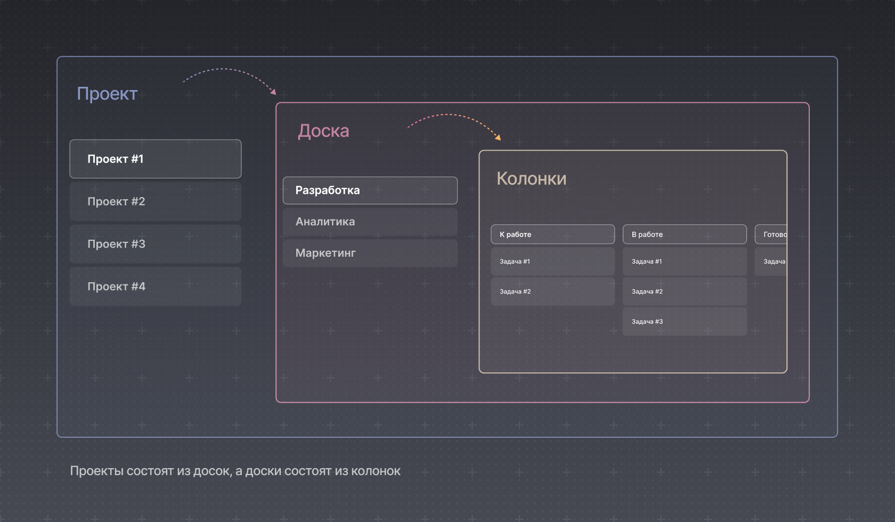Click the К работе column header
Screen dimensions: 895x522
pos(552,234)
